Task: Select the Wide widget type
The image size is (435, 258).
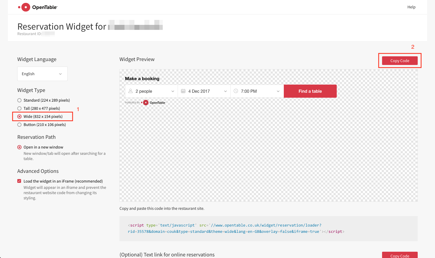Action: (19, 116)
